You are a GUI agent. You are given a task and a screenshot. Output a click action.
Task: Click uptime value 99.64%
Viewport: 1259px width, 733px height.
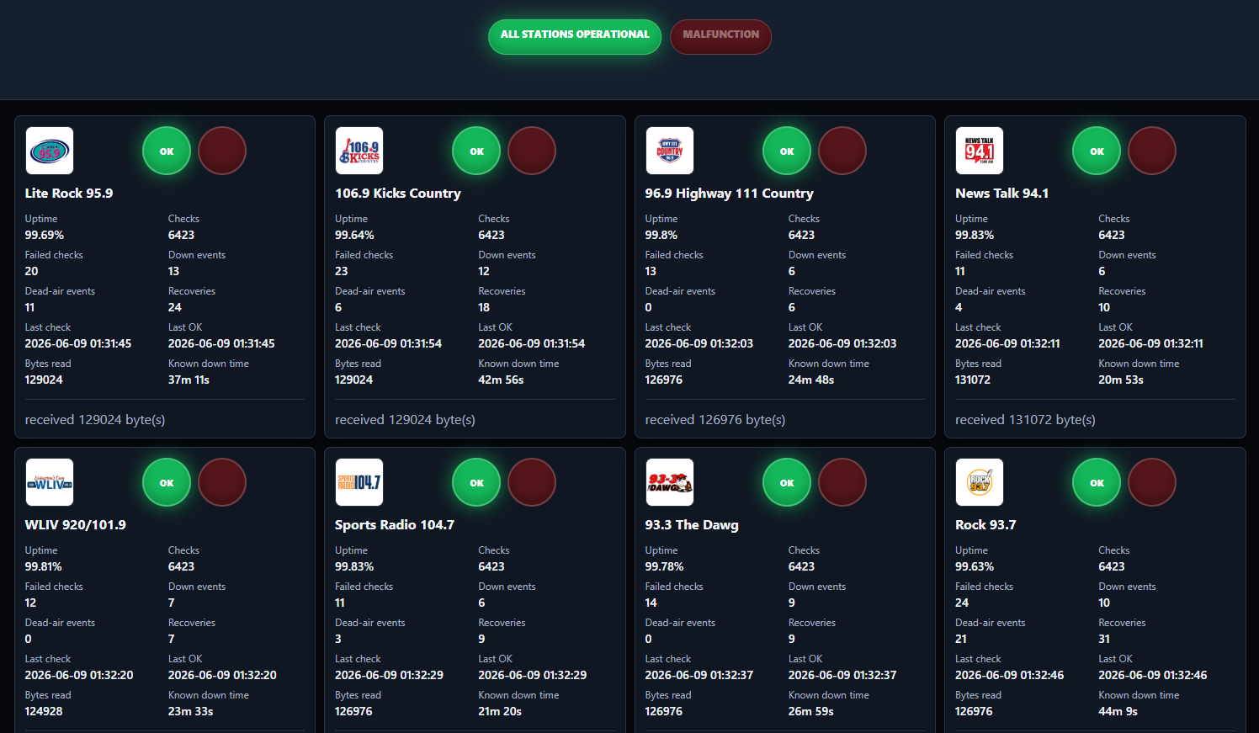[354, 235]
